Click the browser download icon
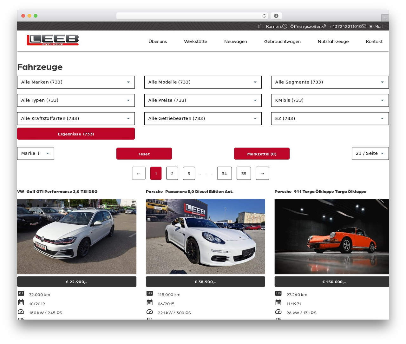Viewport: 406px width, 344px height. pos(276,16)
